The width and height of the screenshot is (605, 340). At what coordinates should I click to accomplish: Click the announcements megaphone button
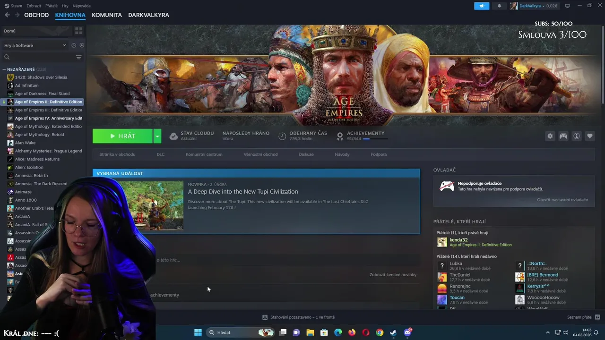[482, 6]
